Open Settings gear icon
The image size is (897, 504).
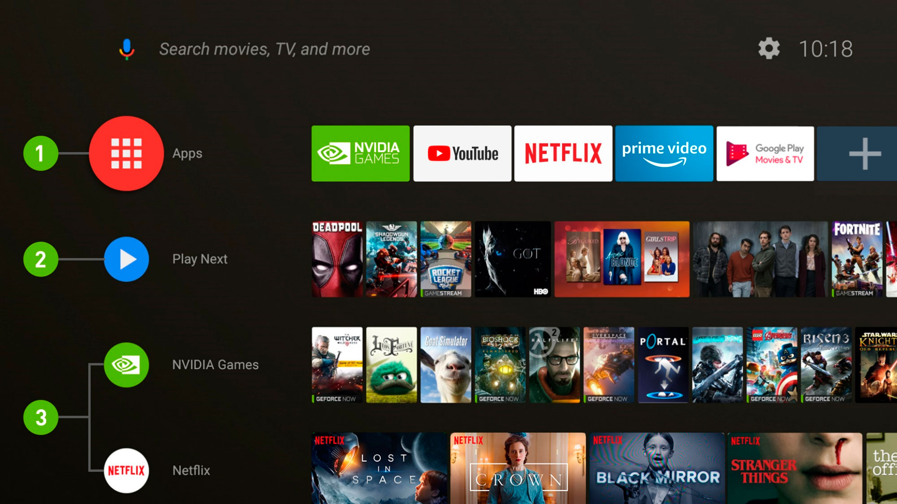770,49
